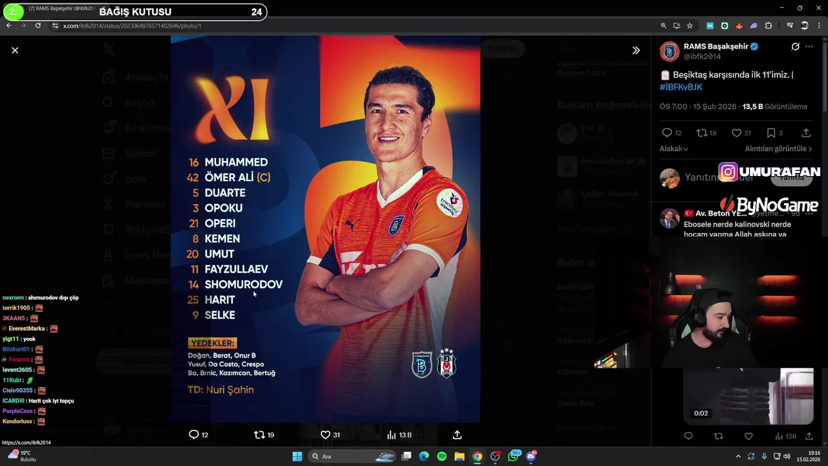Share tweet icon in the side panel

tap(806, 133)
